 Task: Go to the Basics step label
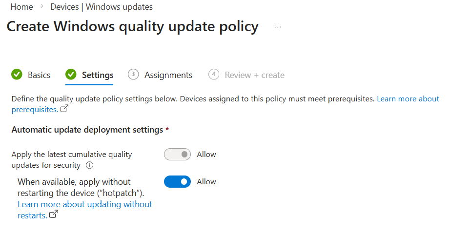[x=39, y=75]
